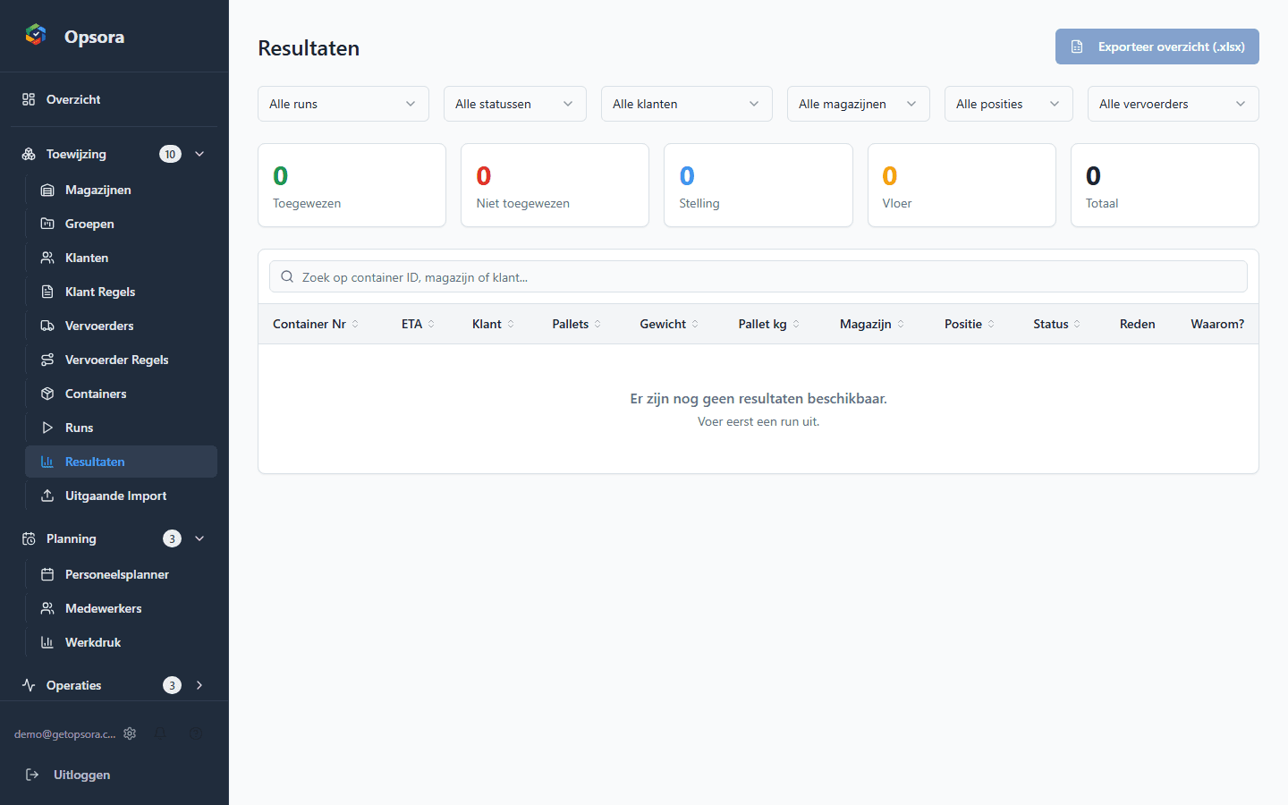
Task: Click the Uitgaande Import upload icon
Action: (48, 496)
